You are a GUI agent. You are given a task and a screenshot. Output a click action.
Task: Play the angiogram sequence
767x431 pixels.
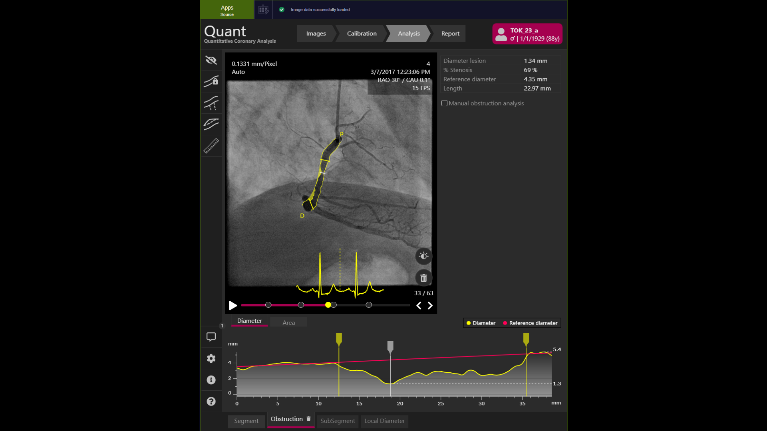pos(233,305)
